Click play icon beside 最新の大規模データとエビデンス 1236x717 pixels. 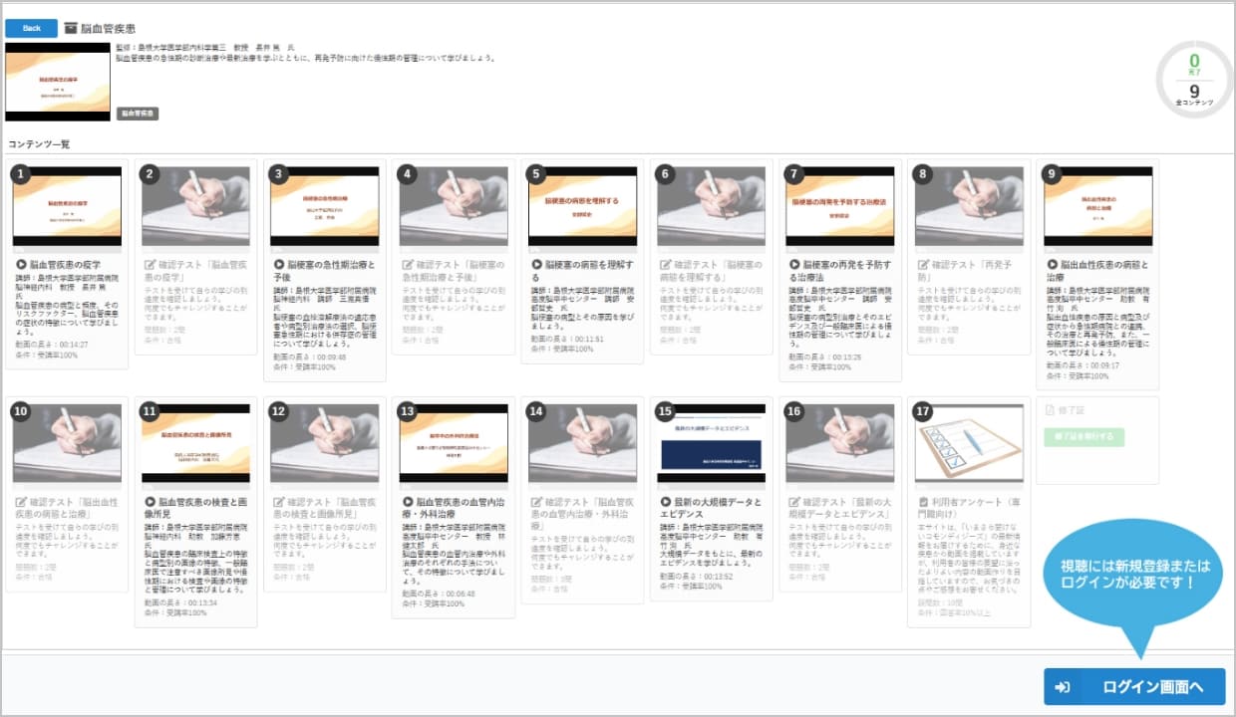[665, 503]
